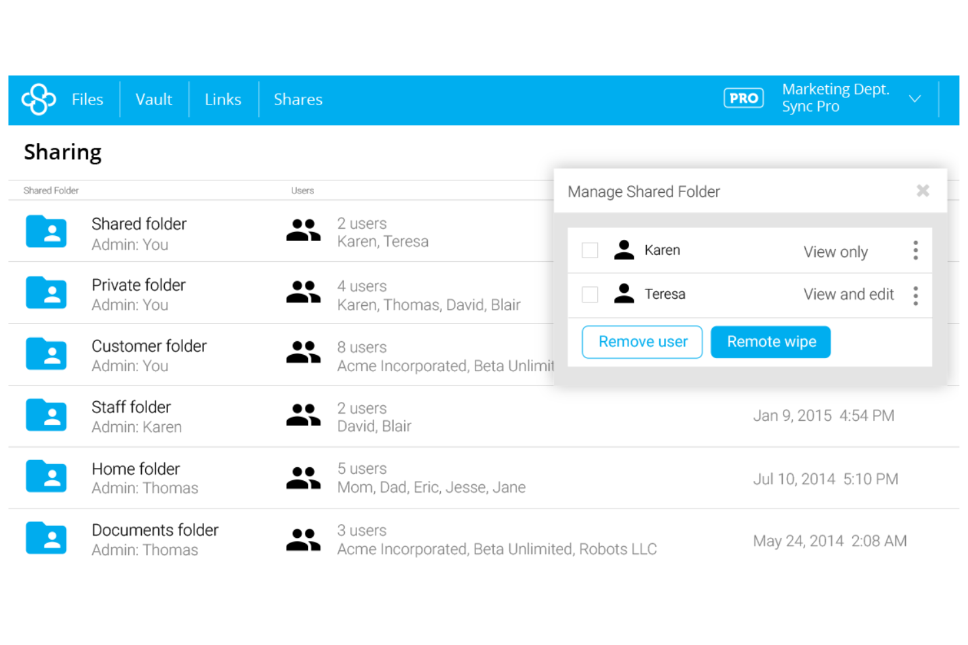Screen dimensions: 968x645
Task: Click the Sync cloud logo icon
Action: [x=39, y=99]
